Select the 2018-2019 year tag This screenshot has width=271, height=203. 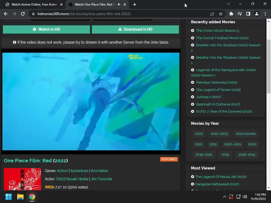247,155
